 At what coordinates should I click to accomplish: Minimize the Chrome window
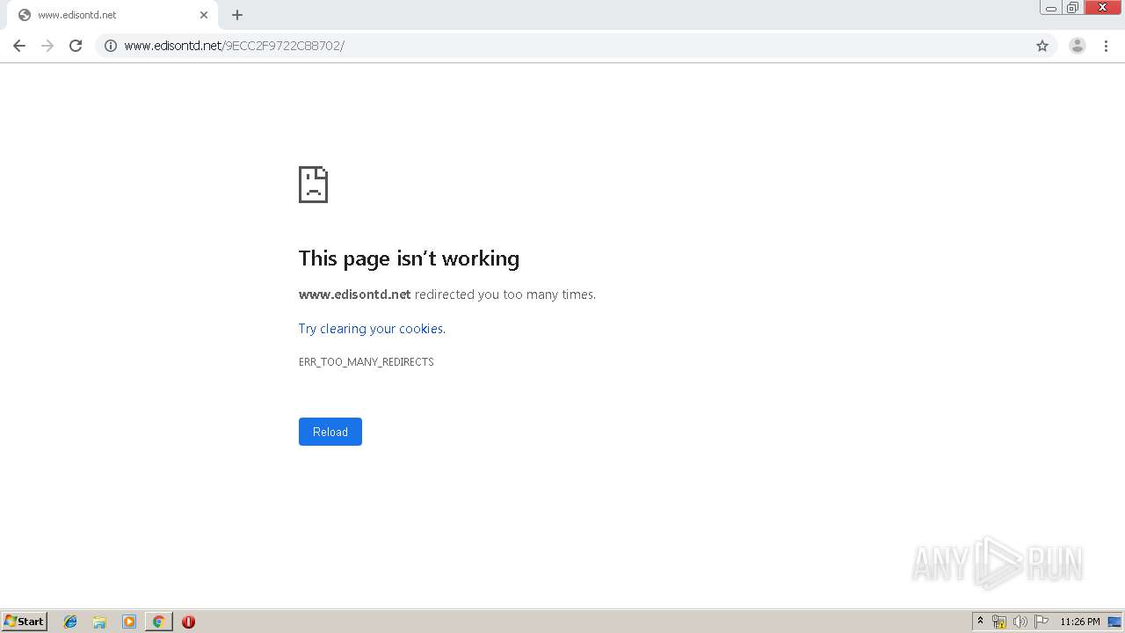(x=1050, y=8)
